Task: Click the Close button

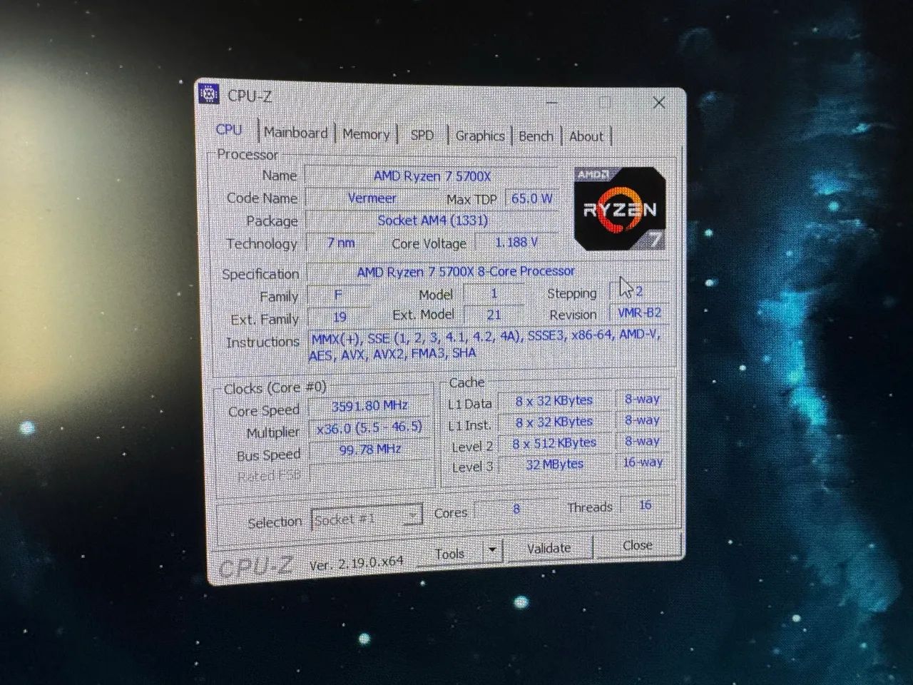Action: (637, 545)
